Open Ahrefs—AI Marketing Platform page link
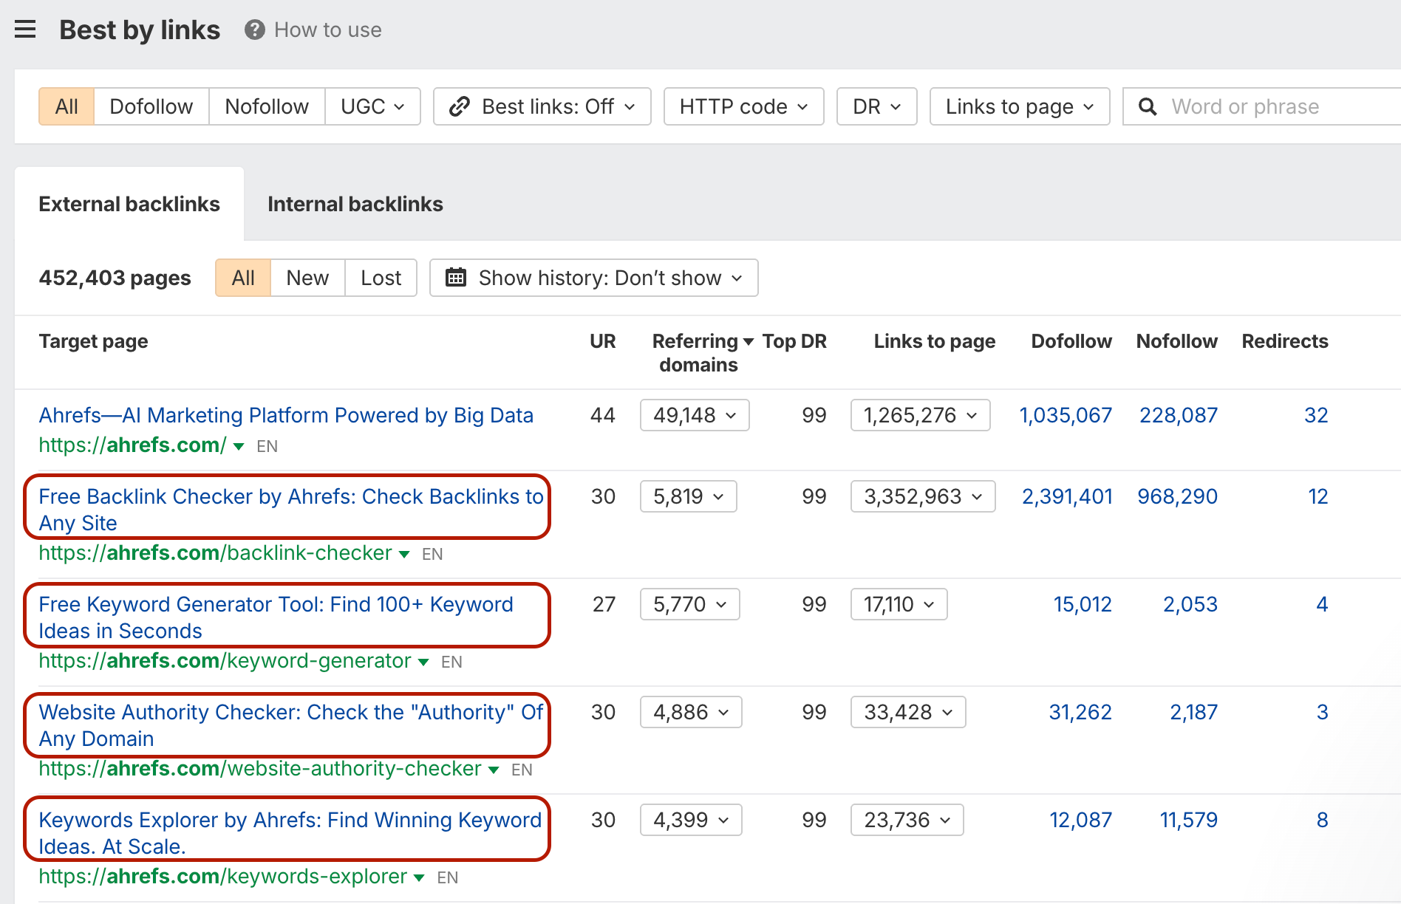The width and height of the screenshot is (1401, 904). pos(286,415)
